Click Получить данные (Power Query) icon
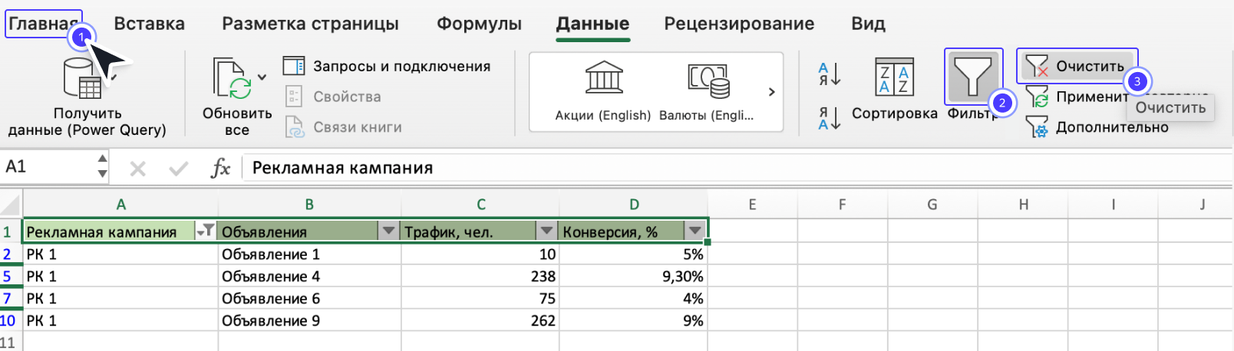Viewport: 1234px width, 351px height. (82, 78)
